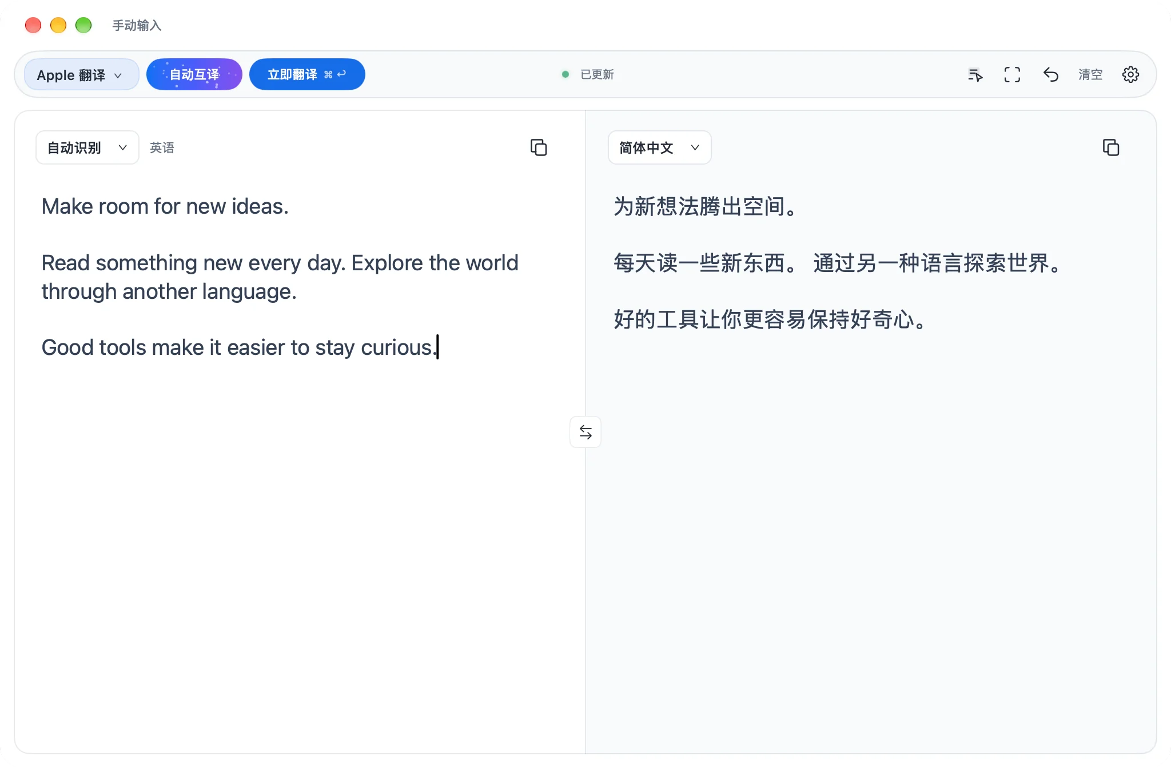Open the 简体中文 target language dropdown
Image resolution: width=1171 pixels, height=768 pixels.
point(659,148)
